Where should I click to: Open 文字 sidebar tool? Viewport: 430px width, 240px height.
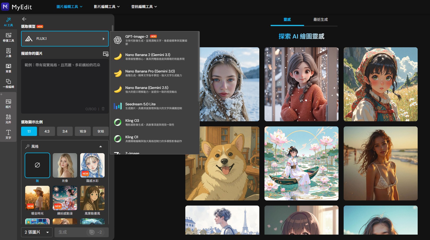point(8,134)
